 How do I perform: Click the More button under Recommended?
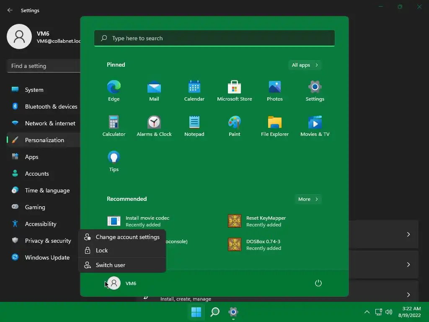coord(308,199)
